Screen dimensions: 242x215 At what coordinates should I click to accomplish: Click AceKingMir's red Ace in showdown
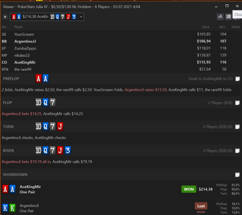tap(6, 189)
